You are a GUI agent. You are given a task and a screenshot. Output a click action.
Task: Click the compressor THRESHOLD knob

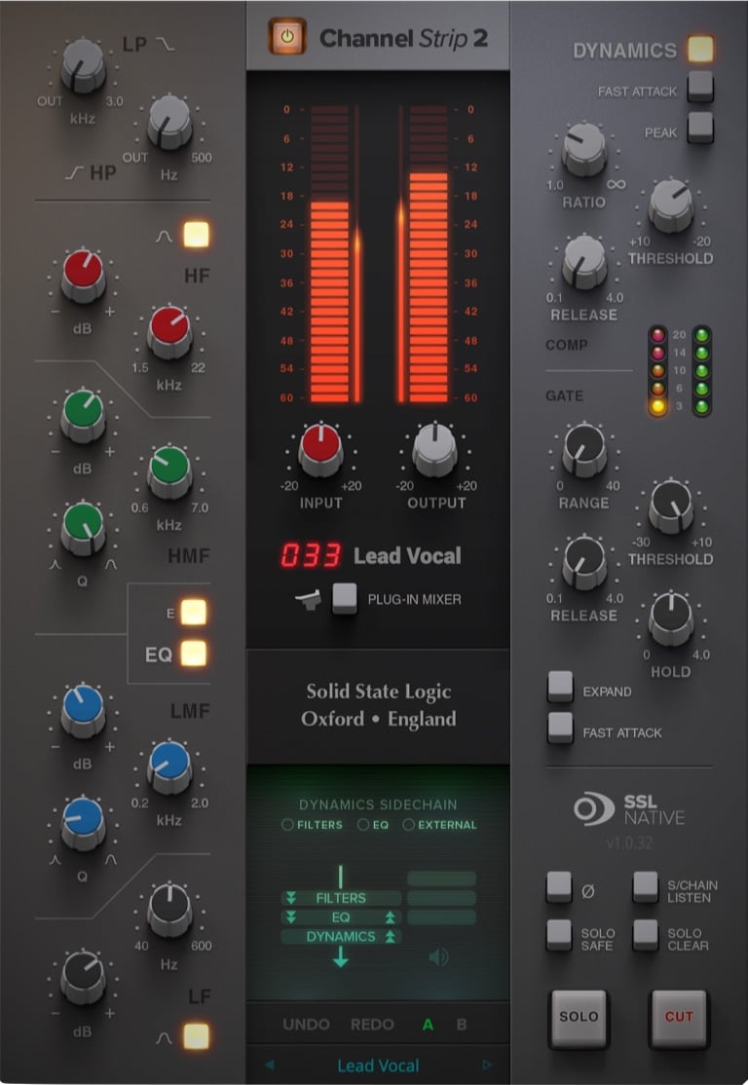pyautogui.click(x=670, y=206)
